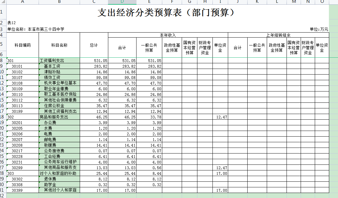The width and height of the screenshot is (338, 198).
Task: Select the 取暖费 cell
Action: [59, 145]
